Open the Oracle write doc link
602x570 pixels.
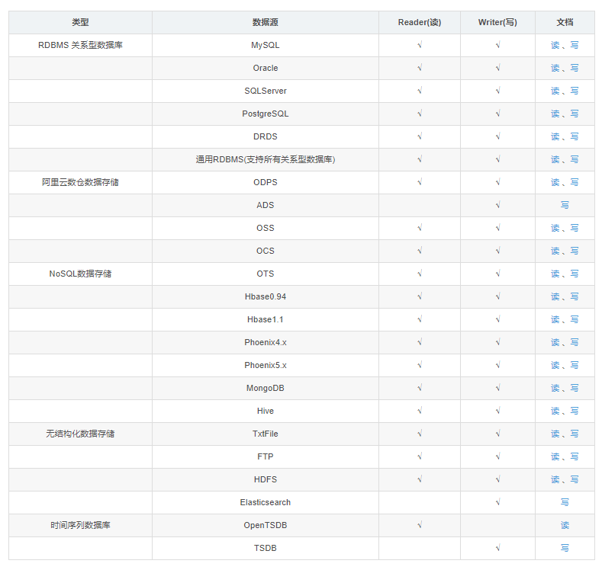click(x=575, y=69)
